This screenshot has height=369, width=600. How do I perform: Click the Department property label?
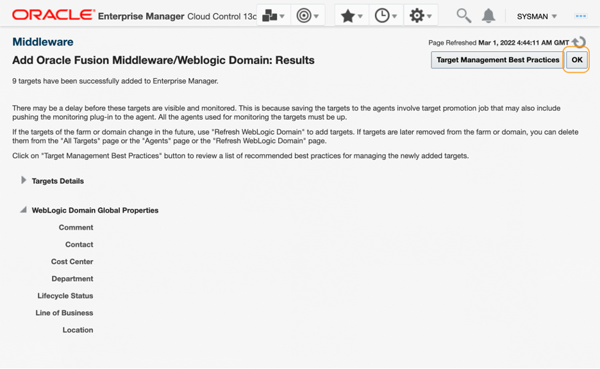click(x=72, y=279)
